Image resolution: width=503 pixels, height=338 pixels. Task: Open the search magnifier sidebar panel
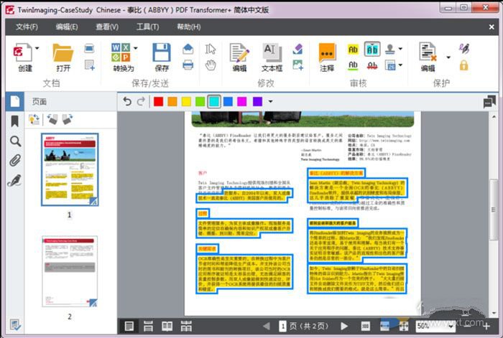click(x=15, y=141)
